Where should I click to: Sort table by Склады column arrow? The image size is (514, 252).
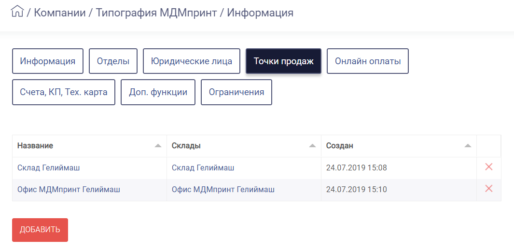(312, 146)
